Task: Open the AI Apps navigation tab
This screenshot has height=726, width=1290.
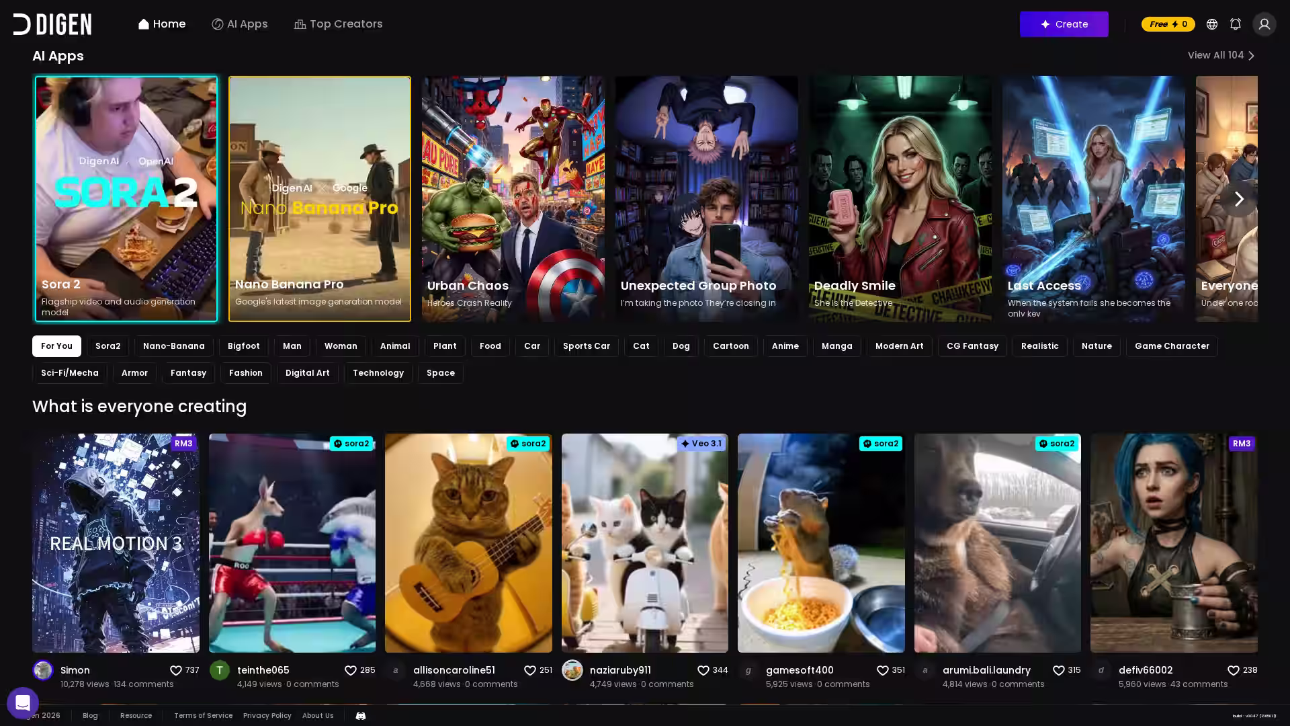Action: (x=240, y=24)
